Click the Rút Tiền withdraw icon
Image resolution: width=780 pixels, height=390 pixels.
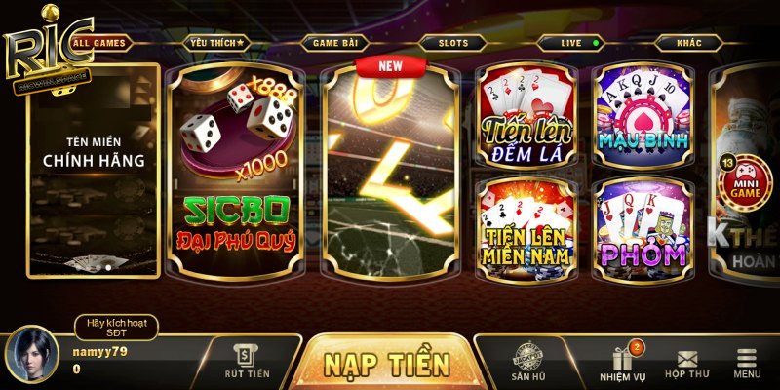tap(247, 362)
